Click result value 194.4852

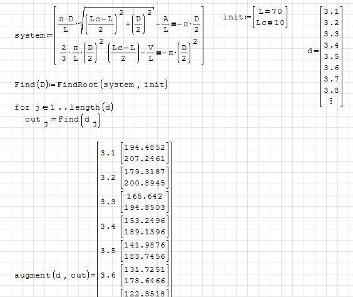[x=145, y=147]
